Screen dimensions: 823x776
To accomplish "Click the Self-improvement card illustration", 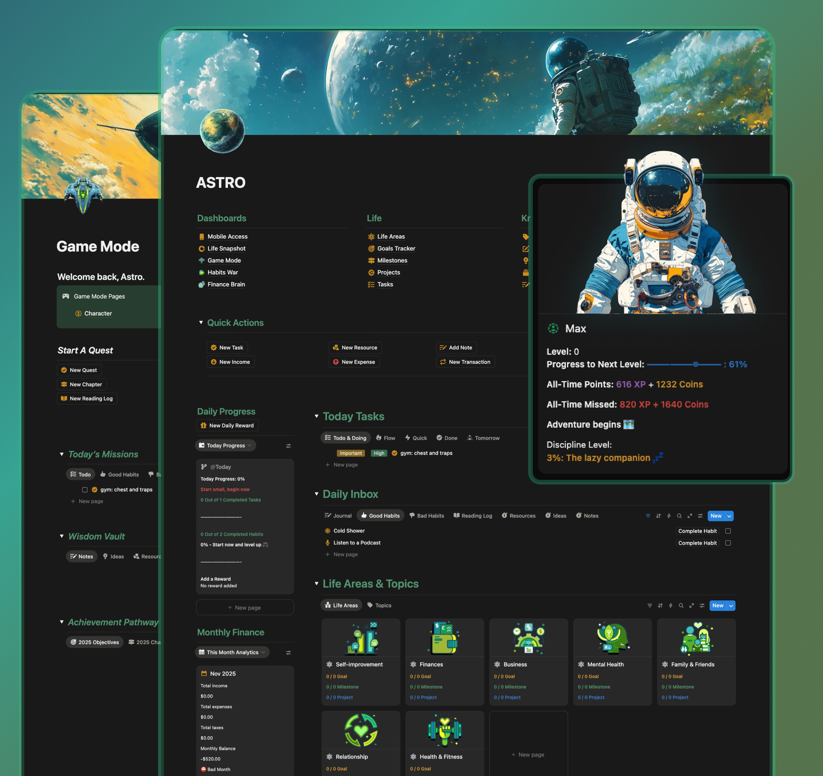I will click(x=362, y=638).
